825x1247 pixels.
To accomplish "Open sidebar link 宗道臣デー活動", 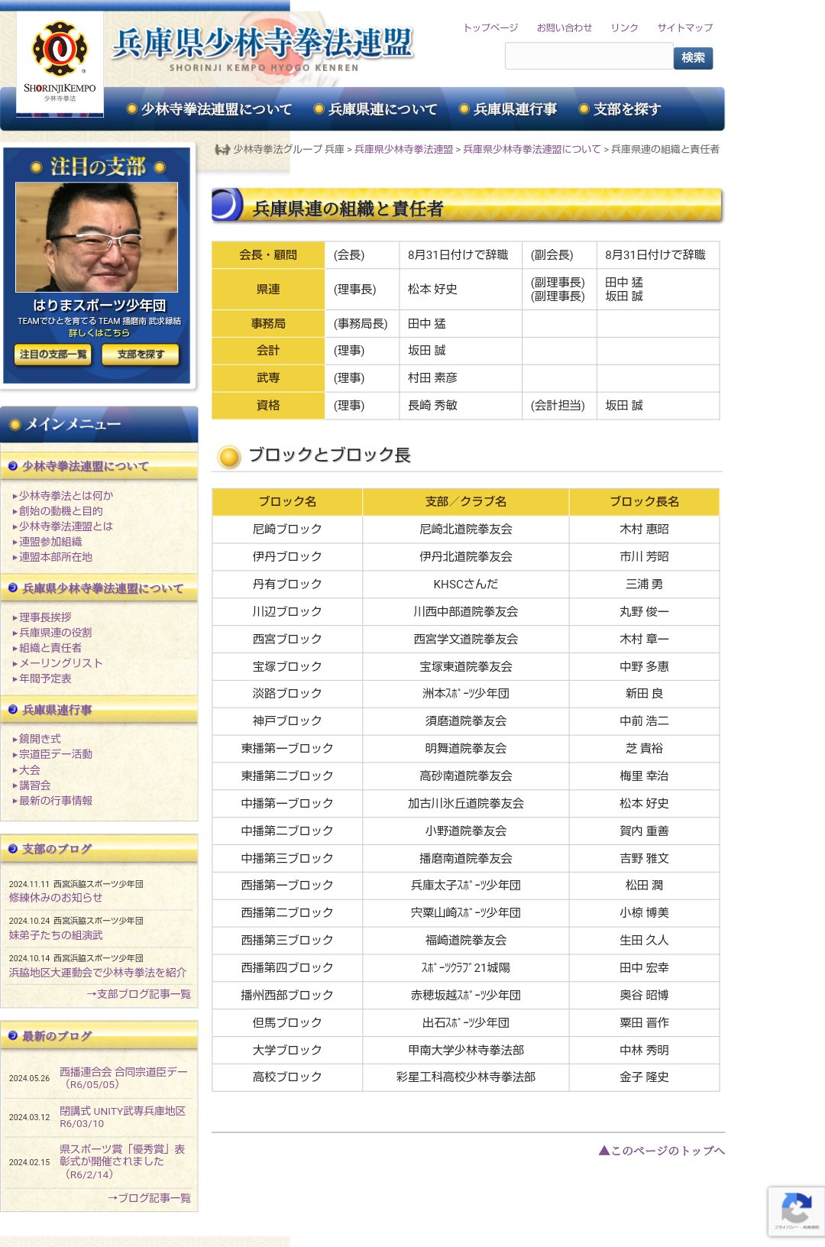I will tap(55, 754).
